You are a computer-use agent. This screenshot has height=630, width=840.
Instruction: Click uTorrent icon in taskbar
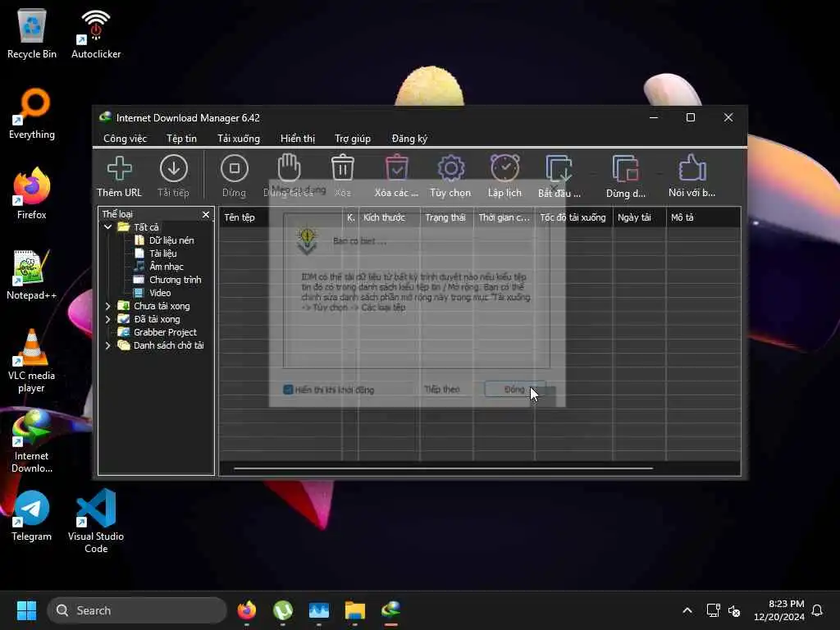[283, 610]
